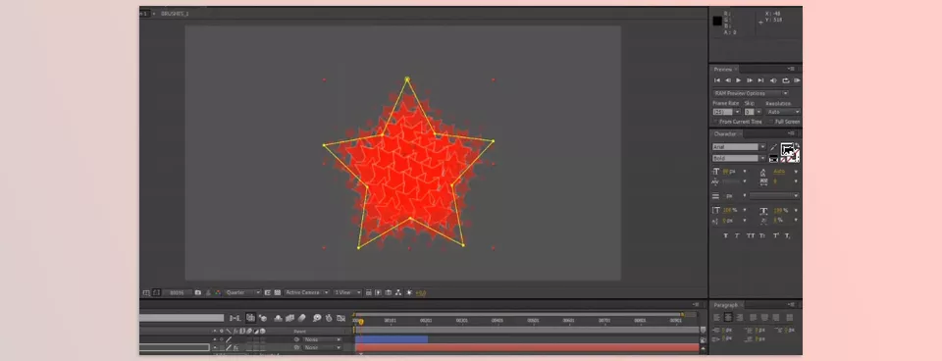This screenshot has height=361, width=942.
Task: Toggle Fast Previews button
Action: pyautogui.click(x=379, y=292)
